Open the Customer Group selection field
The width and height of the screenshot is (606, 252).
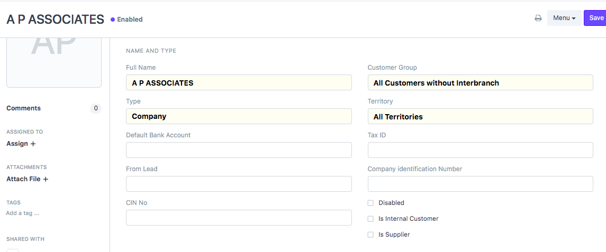(480, 82)
